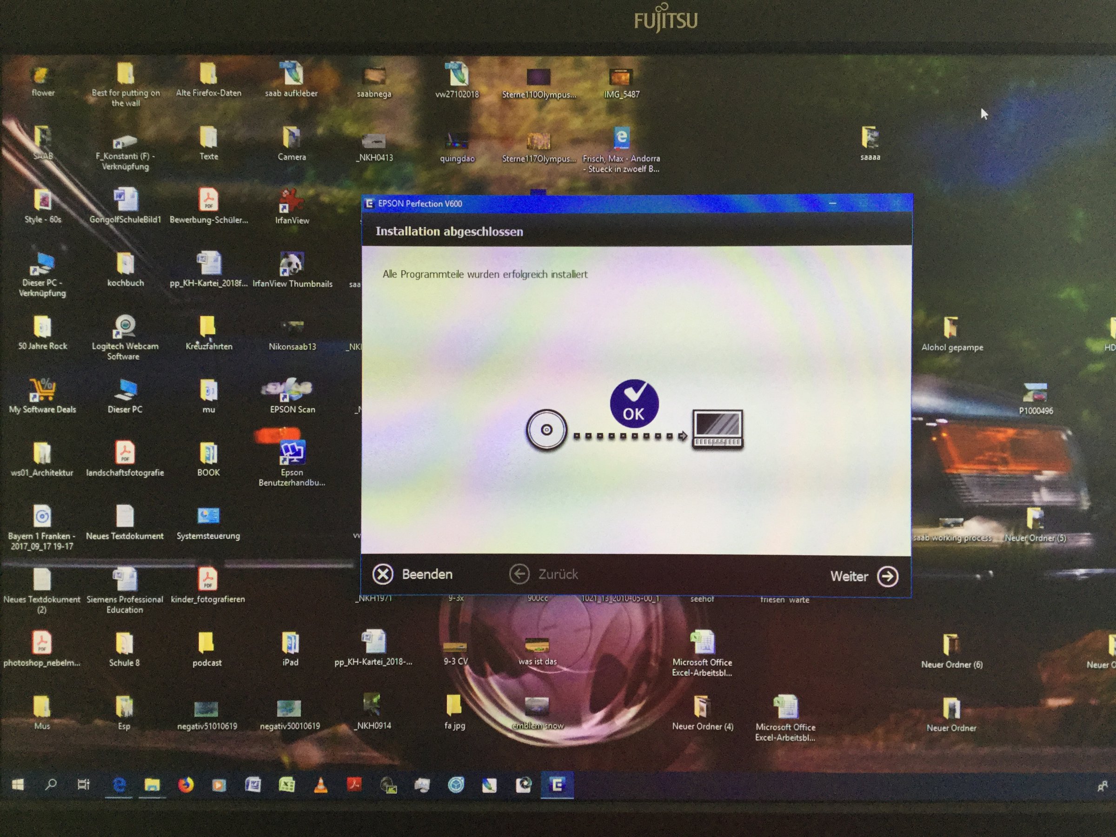Screen dimensions: 1116x837
Task: Open My Software Deals shortcut
Action: (42, 396)
